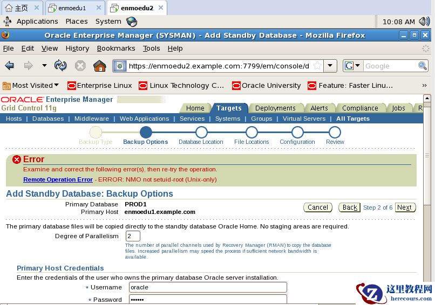Open the search engine selector dropdown
This screenshot has width=435, height=305.
(358, 66)
